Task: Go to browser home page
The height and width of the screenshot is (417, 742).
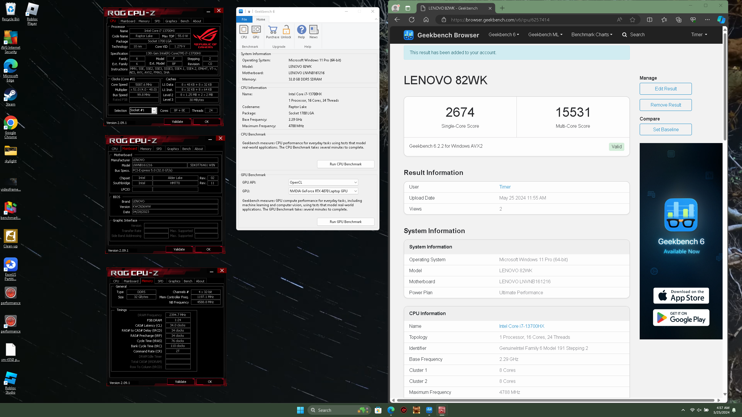Action: coord(426,20)
